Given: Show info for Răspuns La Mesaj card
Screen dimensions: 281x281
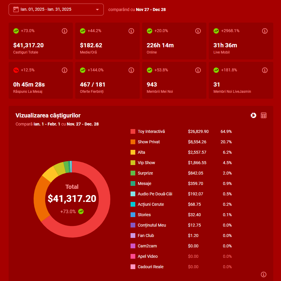Looking at the screenshot, I should tap(65, 70).
